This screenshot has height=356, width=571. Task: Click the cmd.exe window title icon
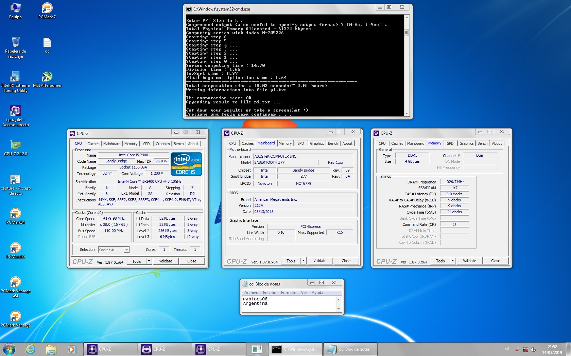point(189,9)
